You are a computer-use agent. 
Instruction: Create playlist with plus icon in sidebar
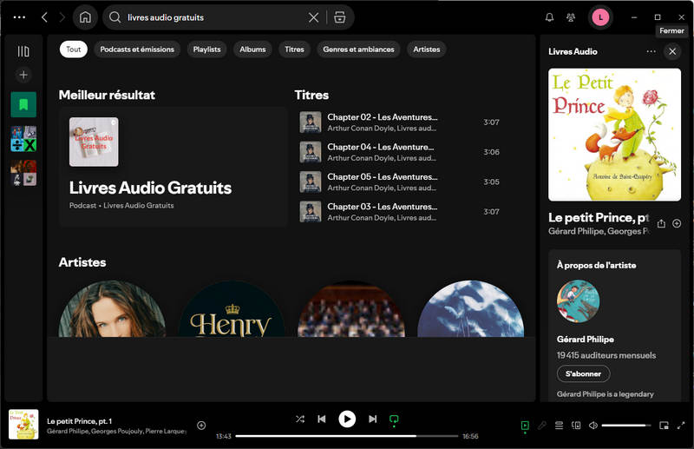[x=23, y=75]
